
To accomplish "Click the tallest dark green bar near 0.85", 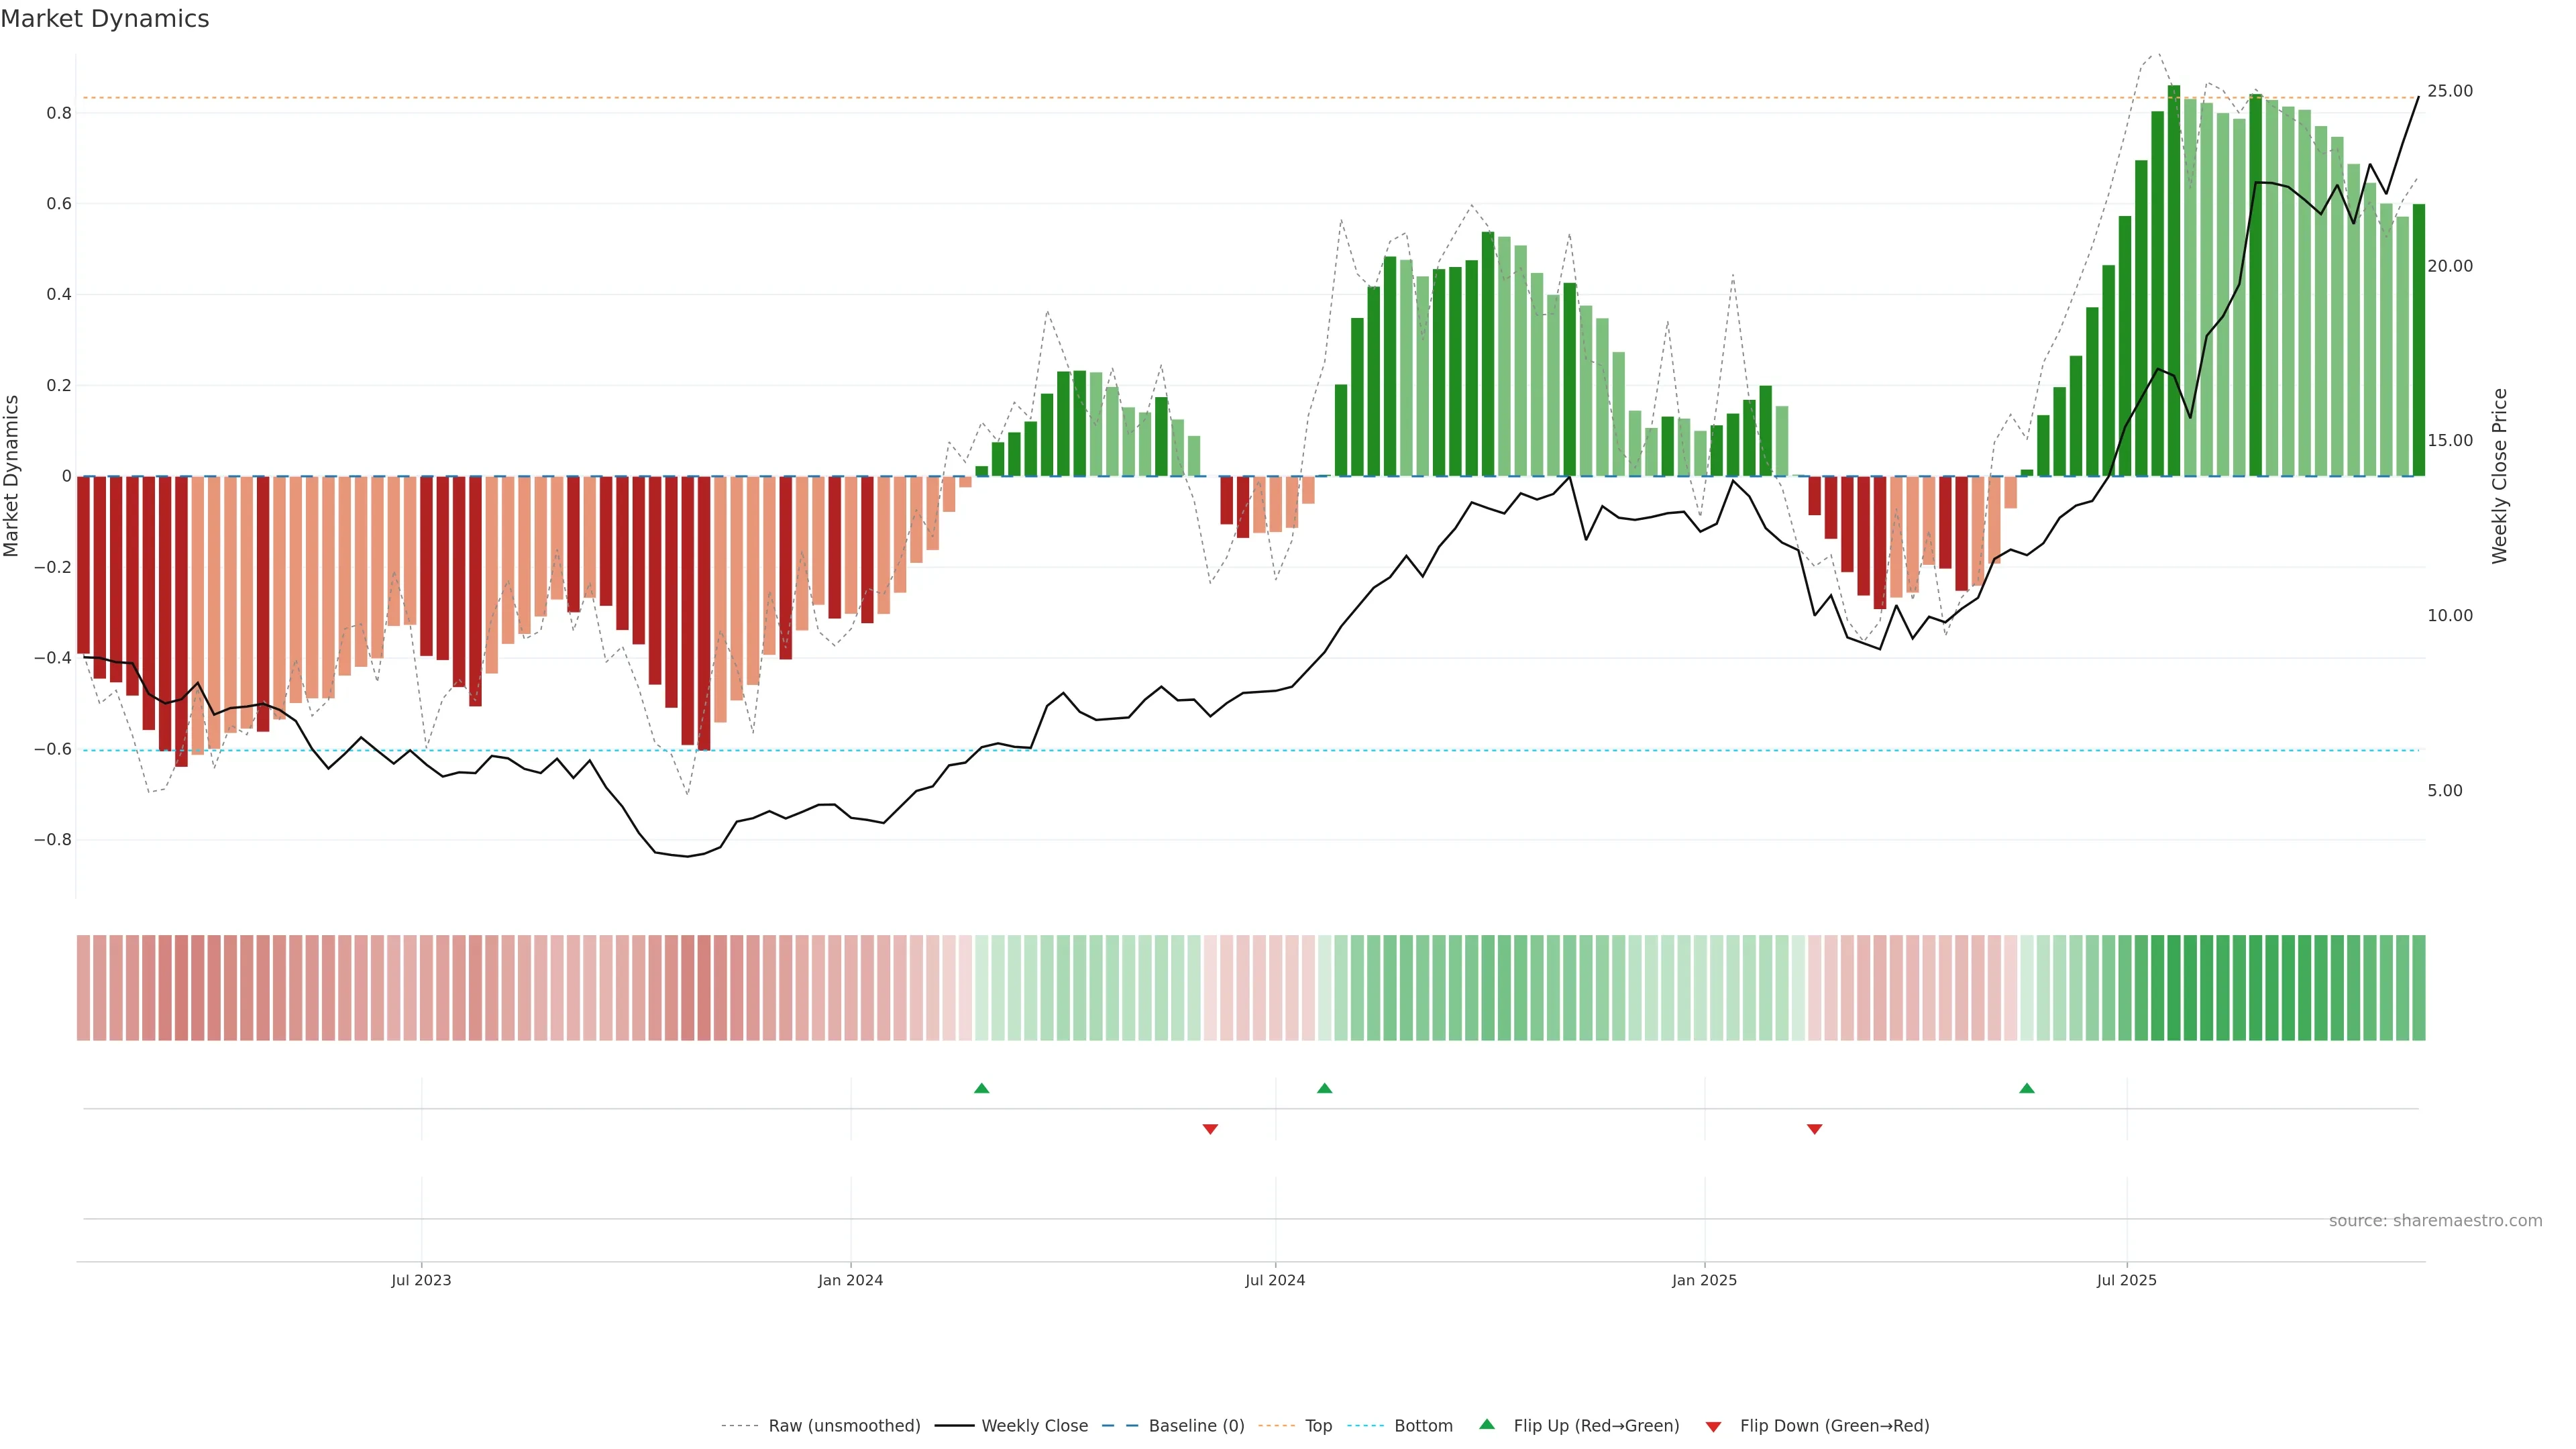I will pyautogui.click(x=2174, y=280).
